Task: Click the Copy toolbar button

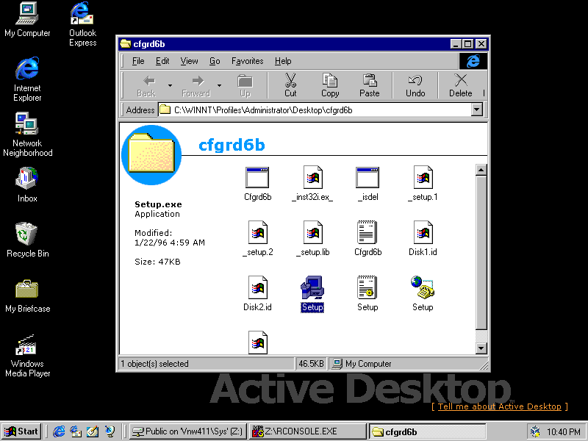Action: (x=330, y=85)
